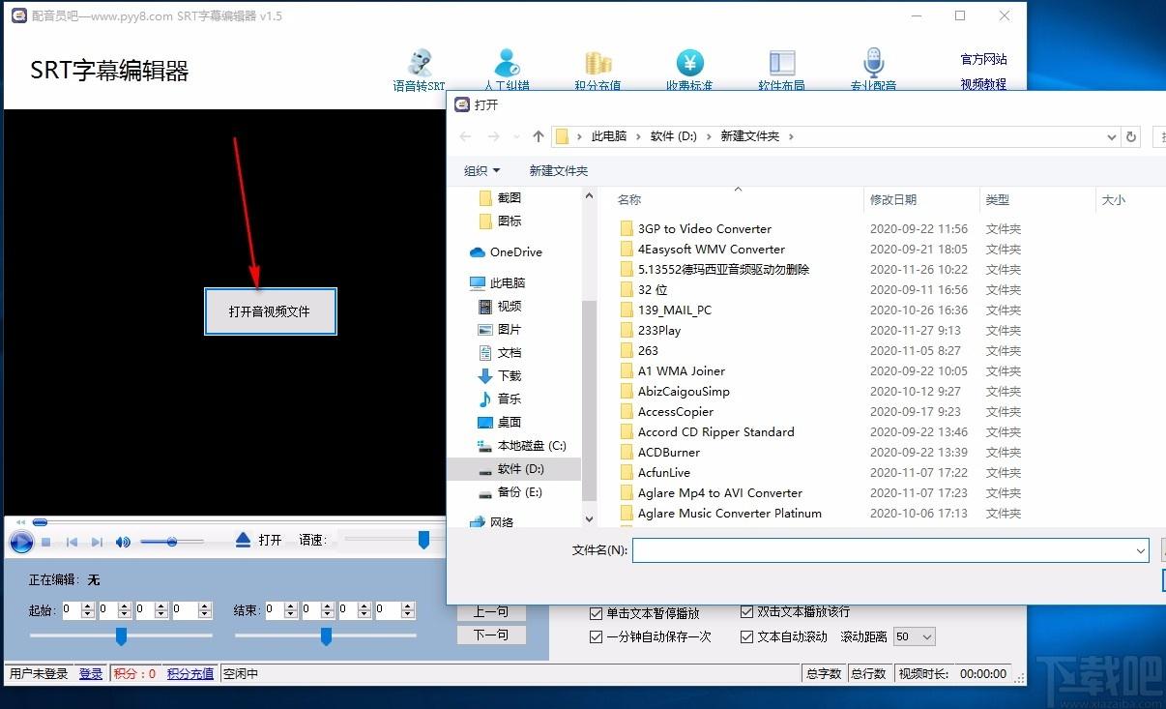Toggle 单击文本暂停播放 checkbox
The image size is (1166, 709).
[597, 613]
